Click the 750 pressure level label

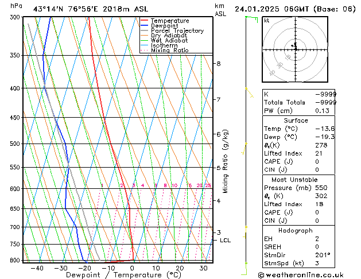tap(16, 244)
